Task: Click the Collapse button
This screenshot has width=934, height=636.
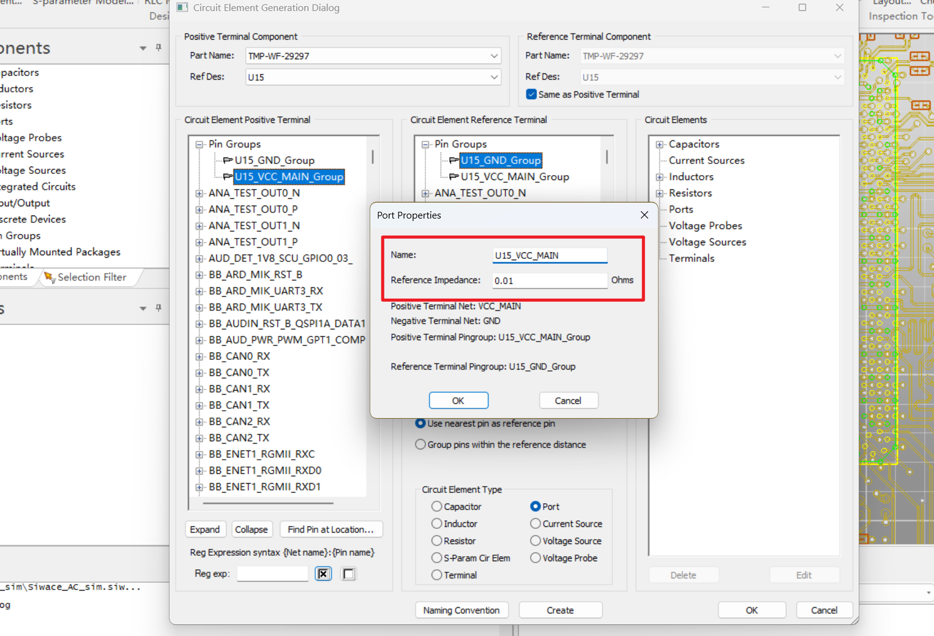Action: (x=251, y=529)
